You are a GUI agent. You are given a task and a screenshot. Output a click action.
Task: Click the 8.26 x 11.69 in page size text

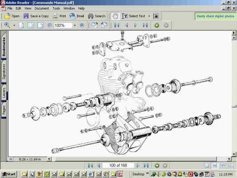(30, 159)
